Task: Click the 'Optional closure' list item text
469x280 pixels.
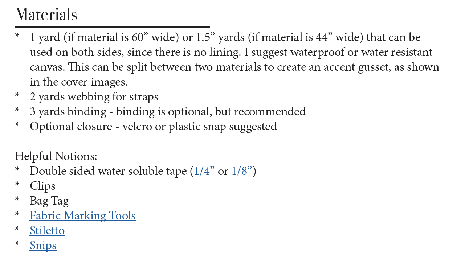Action: pyautogui.click(x=153, y=126)
